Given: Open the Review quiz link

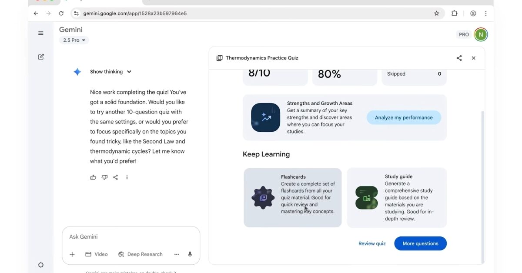Looking at the screenshot, I should [372, 243].
